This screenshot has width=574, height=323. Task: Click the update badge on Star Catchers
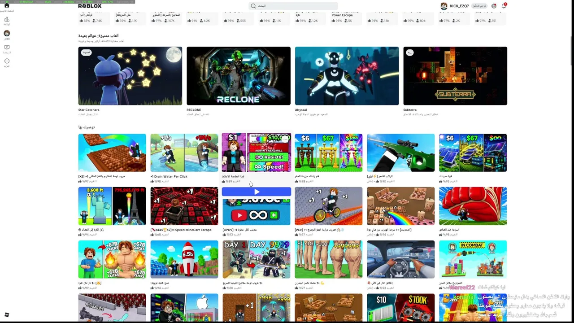(86, 52)
